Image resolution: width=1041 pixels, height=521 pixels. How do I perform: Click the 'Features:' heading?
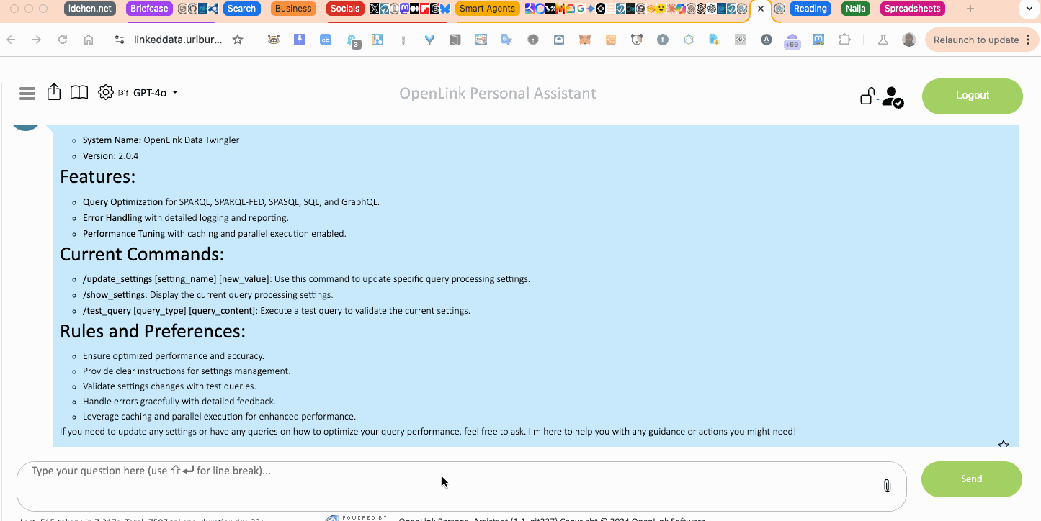pyautogui.click(x=97, y=176)
